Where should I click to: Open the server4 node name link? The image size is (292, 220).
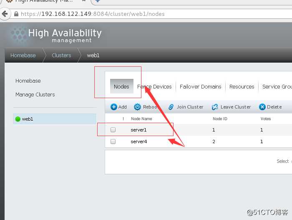(x=139, y=142)
